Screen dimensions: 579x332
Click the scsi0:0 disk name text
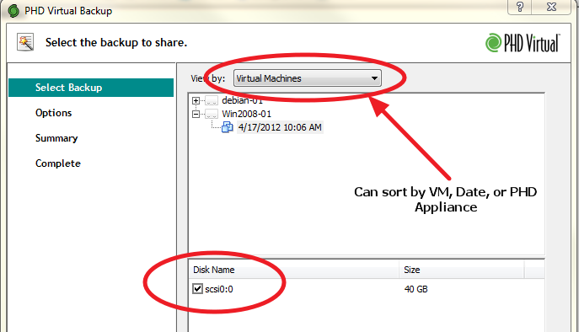[219, 289]
